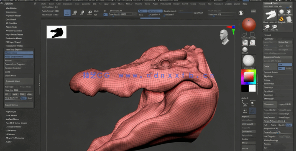Open the red material sphere picker
The image size is (296, 151).
[249, 25]
